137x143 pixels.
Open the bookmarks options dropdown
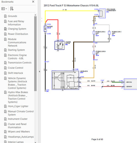coord(4,9)
